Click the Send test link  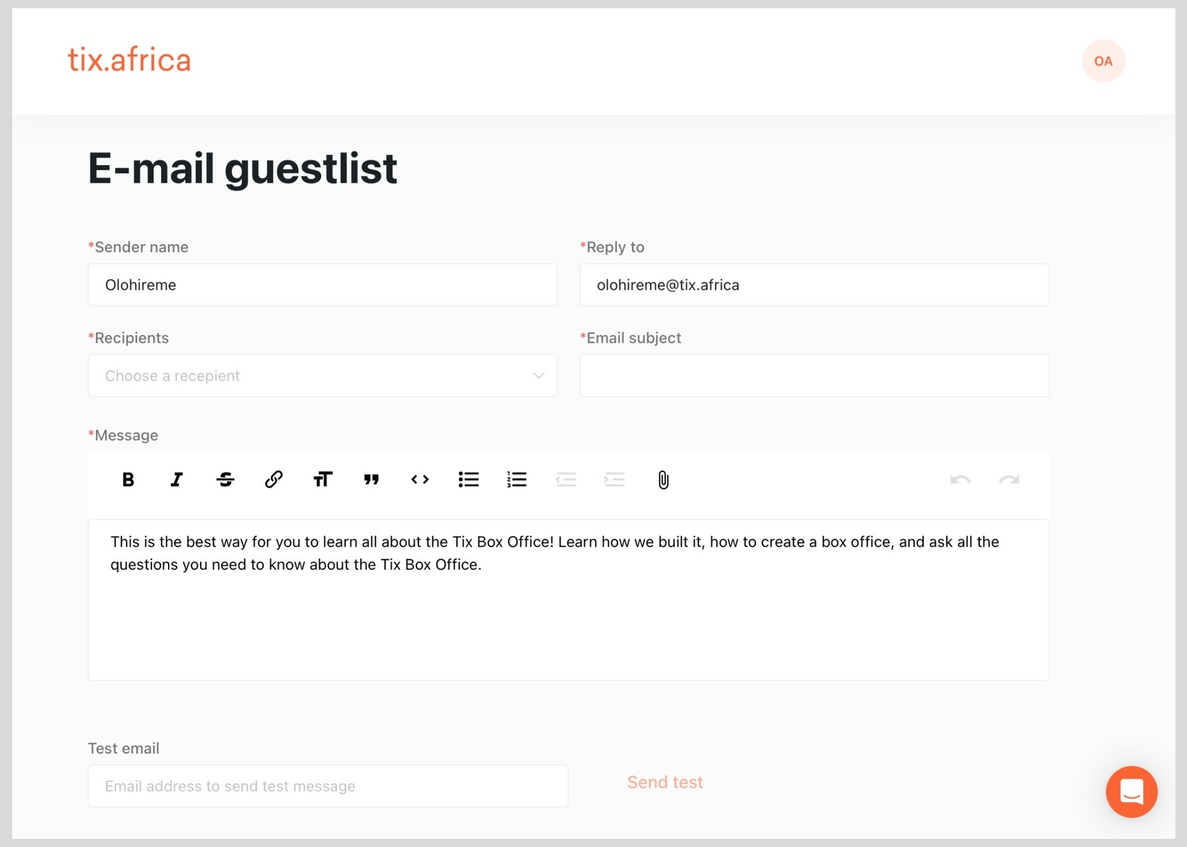[x=665, y=782]
